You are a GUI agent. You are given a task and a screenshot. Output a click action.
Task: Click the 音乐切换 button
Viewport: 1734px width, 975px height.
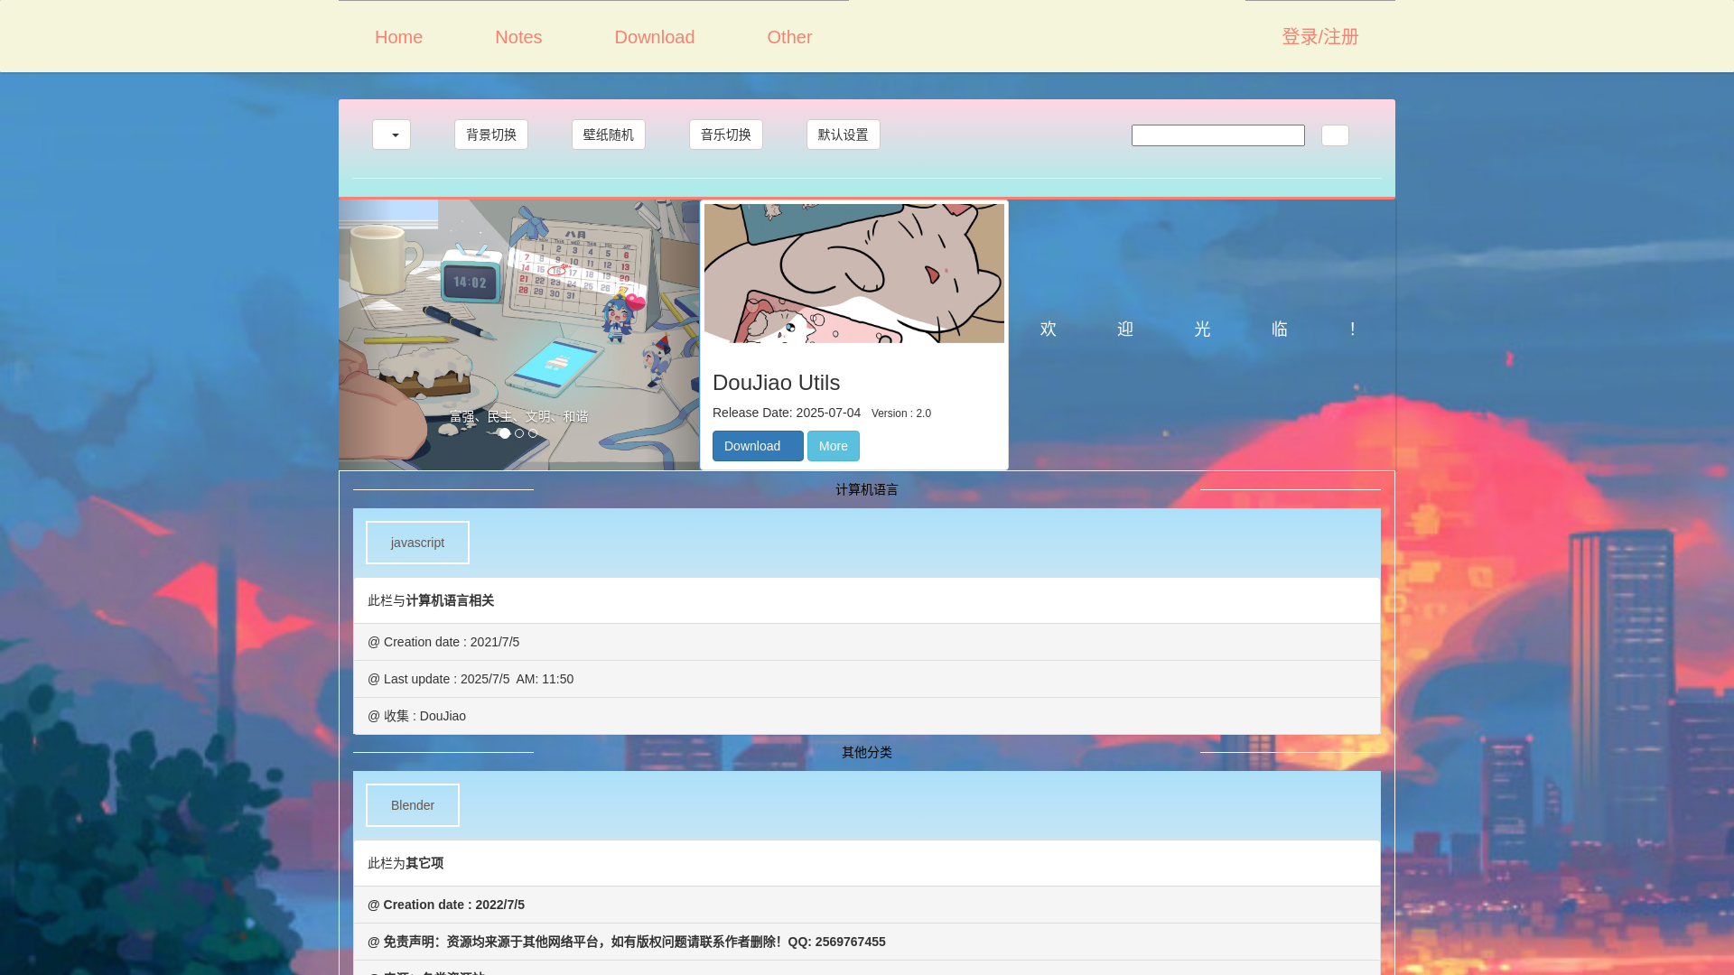(x=726, y=135)
